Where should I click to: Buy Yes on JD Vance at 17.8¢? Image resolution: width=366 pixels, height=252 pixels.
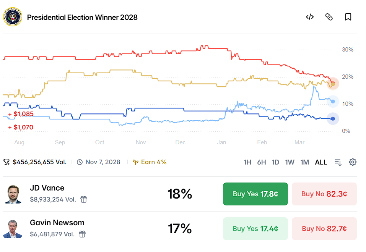(255, 194)
